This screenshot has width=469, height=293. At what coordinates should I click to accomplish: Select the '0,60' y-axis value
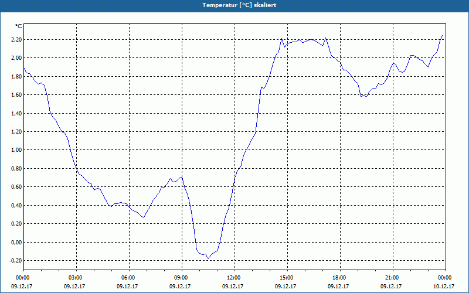pyautogui.click(x=16, y=187)
